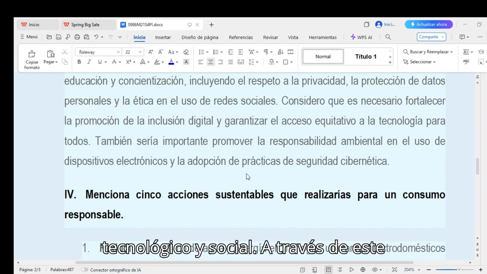Align text to the right
The image size is (487, 274).
[x=221, y=62]
